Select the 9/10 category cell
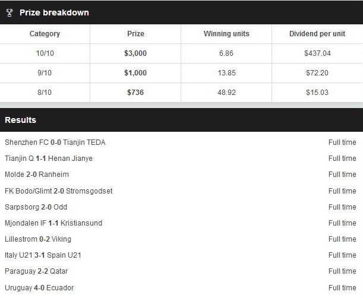The height and width of the screenshot is (298, 363). 45,73
